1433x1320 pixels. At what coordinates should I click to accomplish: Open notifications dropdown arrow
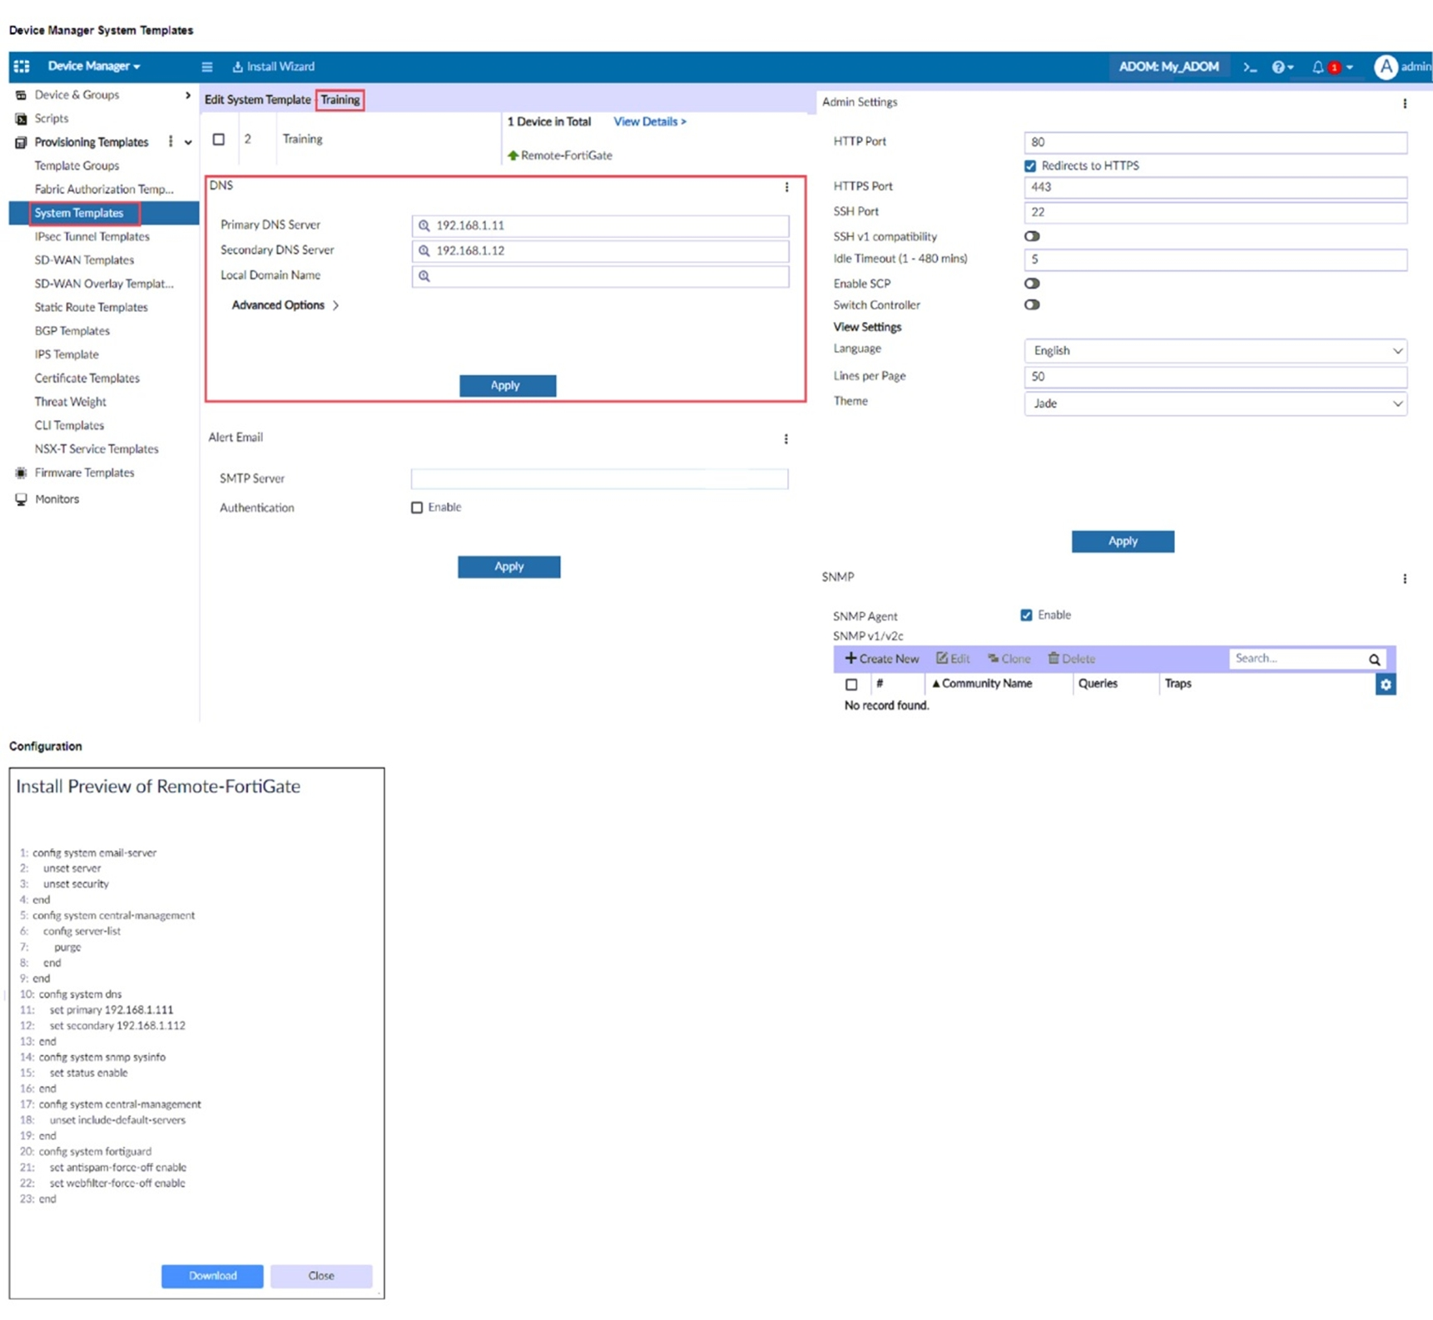click(1350, 67)
